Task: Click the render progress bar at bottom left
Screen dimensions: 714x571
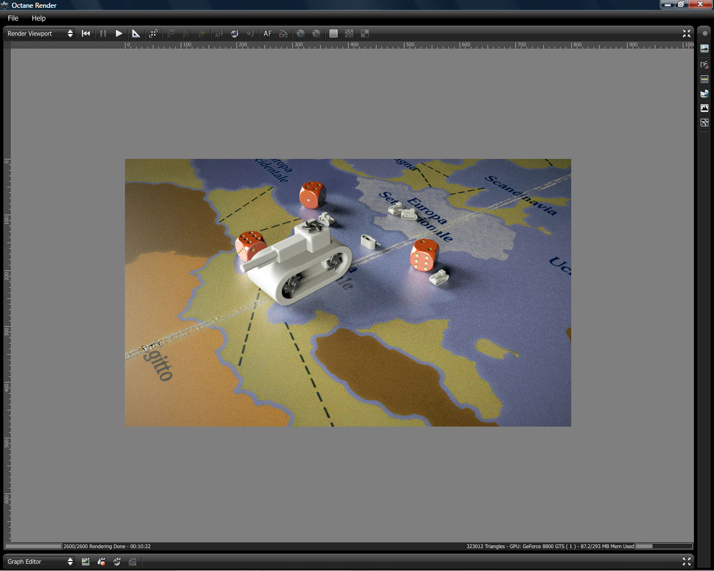Action: click(33, 546)
